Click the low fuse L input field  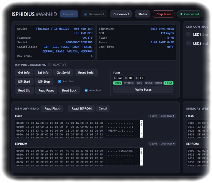120,78
